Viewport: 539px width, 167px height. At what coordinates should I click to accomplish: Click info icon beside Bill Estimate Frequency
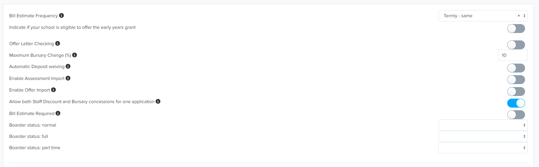pos(61,15)
